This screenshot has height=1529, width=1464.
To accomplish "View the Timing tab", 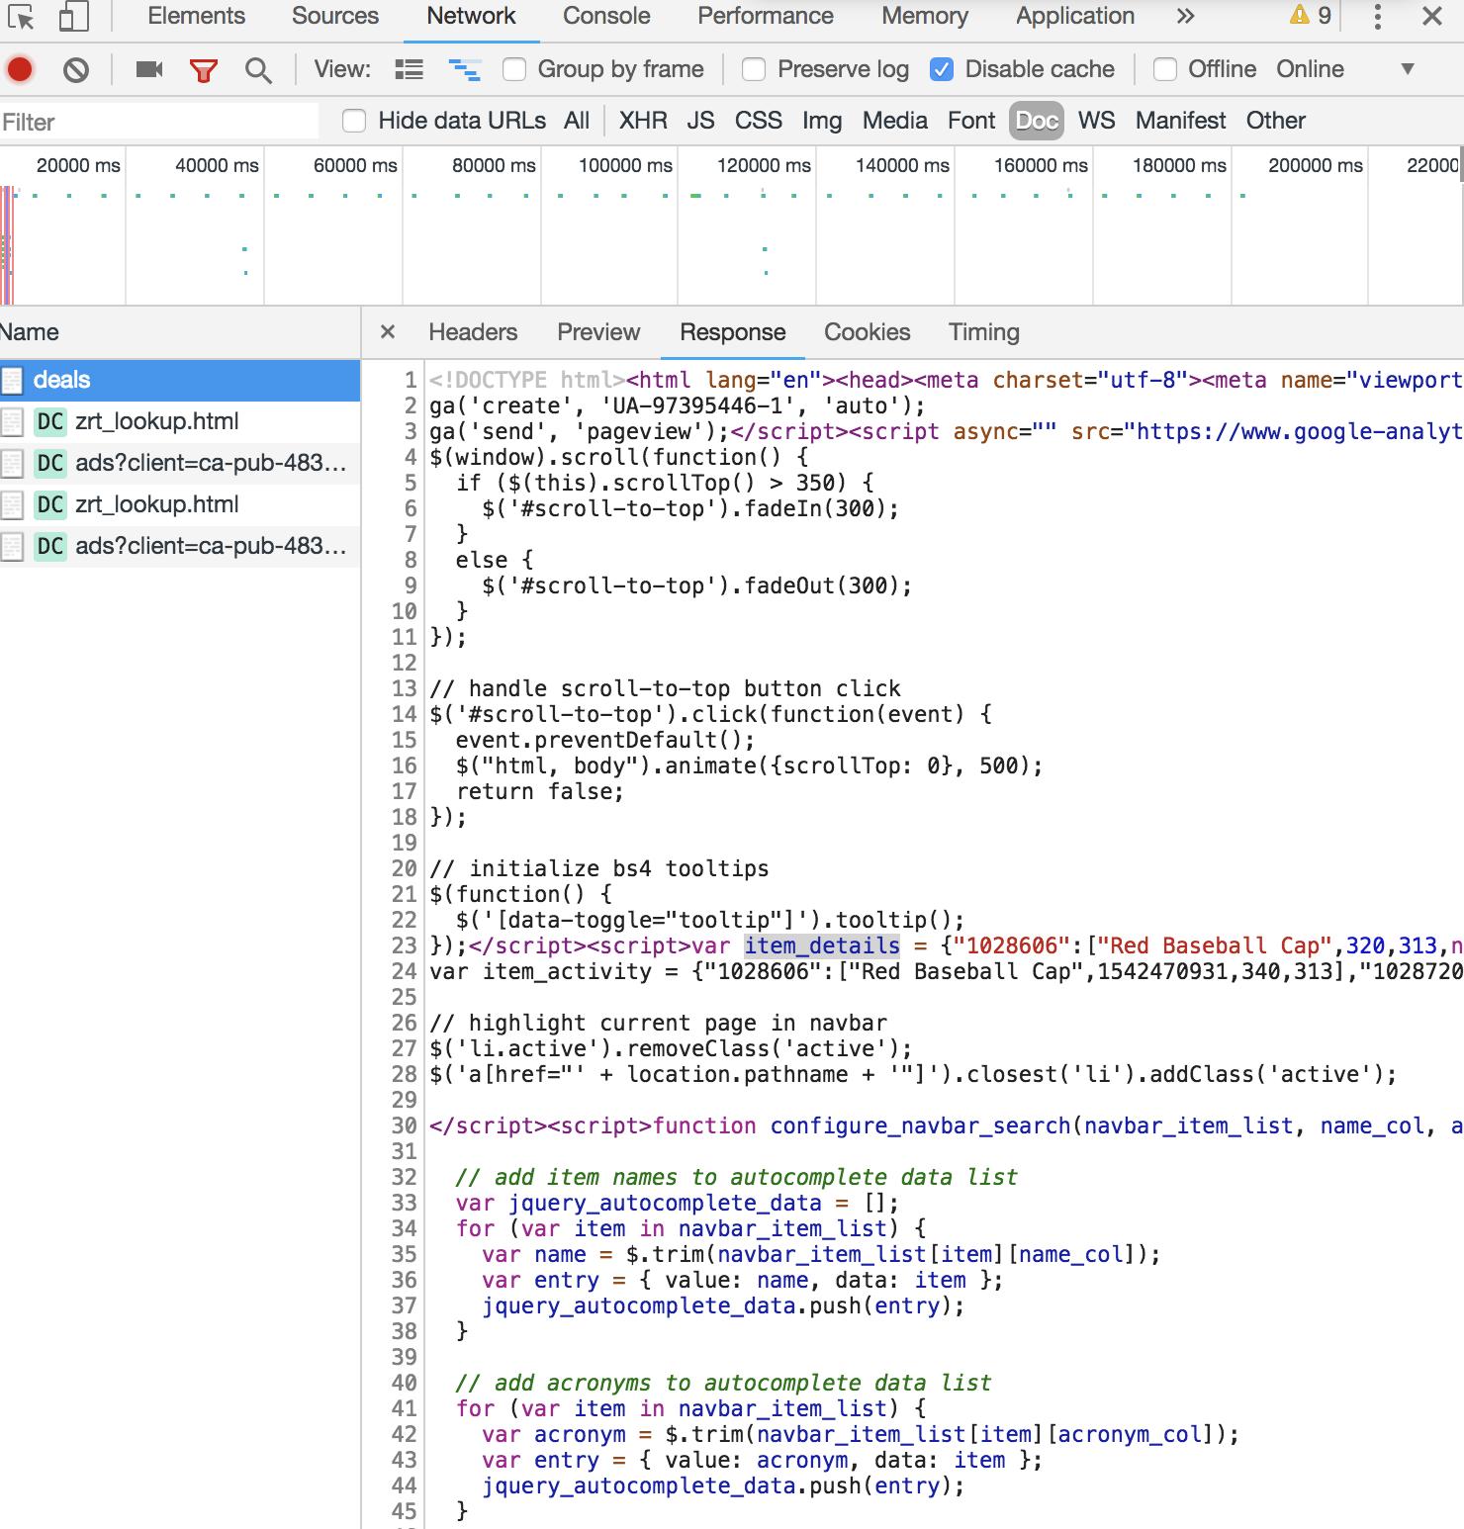I will pos(984,332).
